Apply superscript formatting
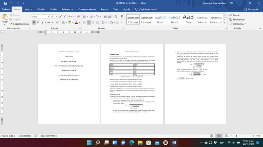Screen dimensions: 263x147 tap(57, 22)
